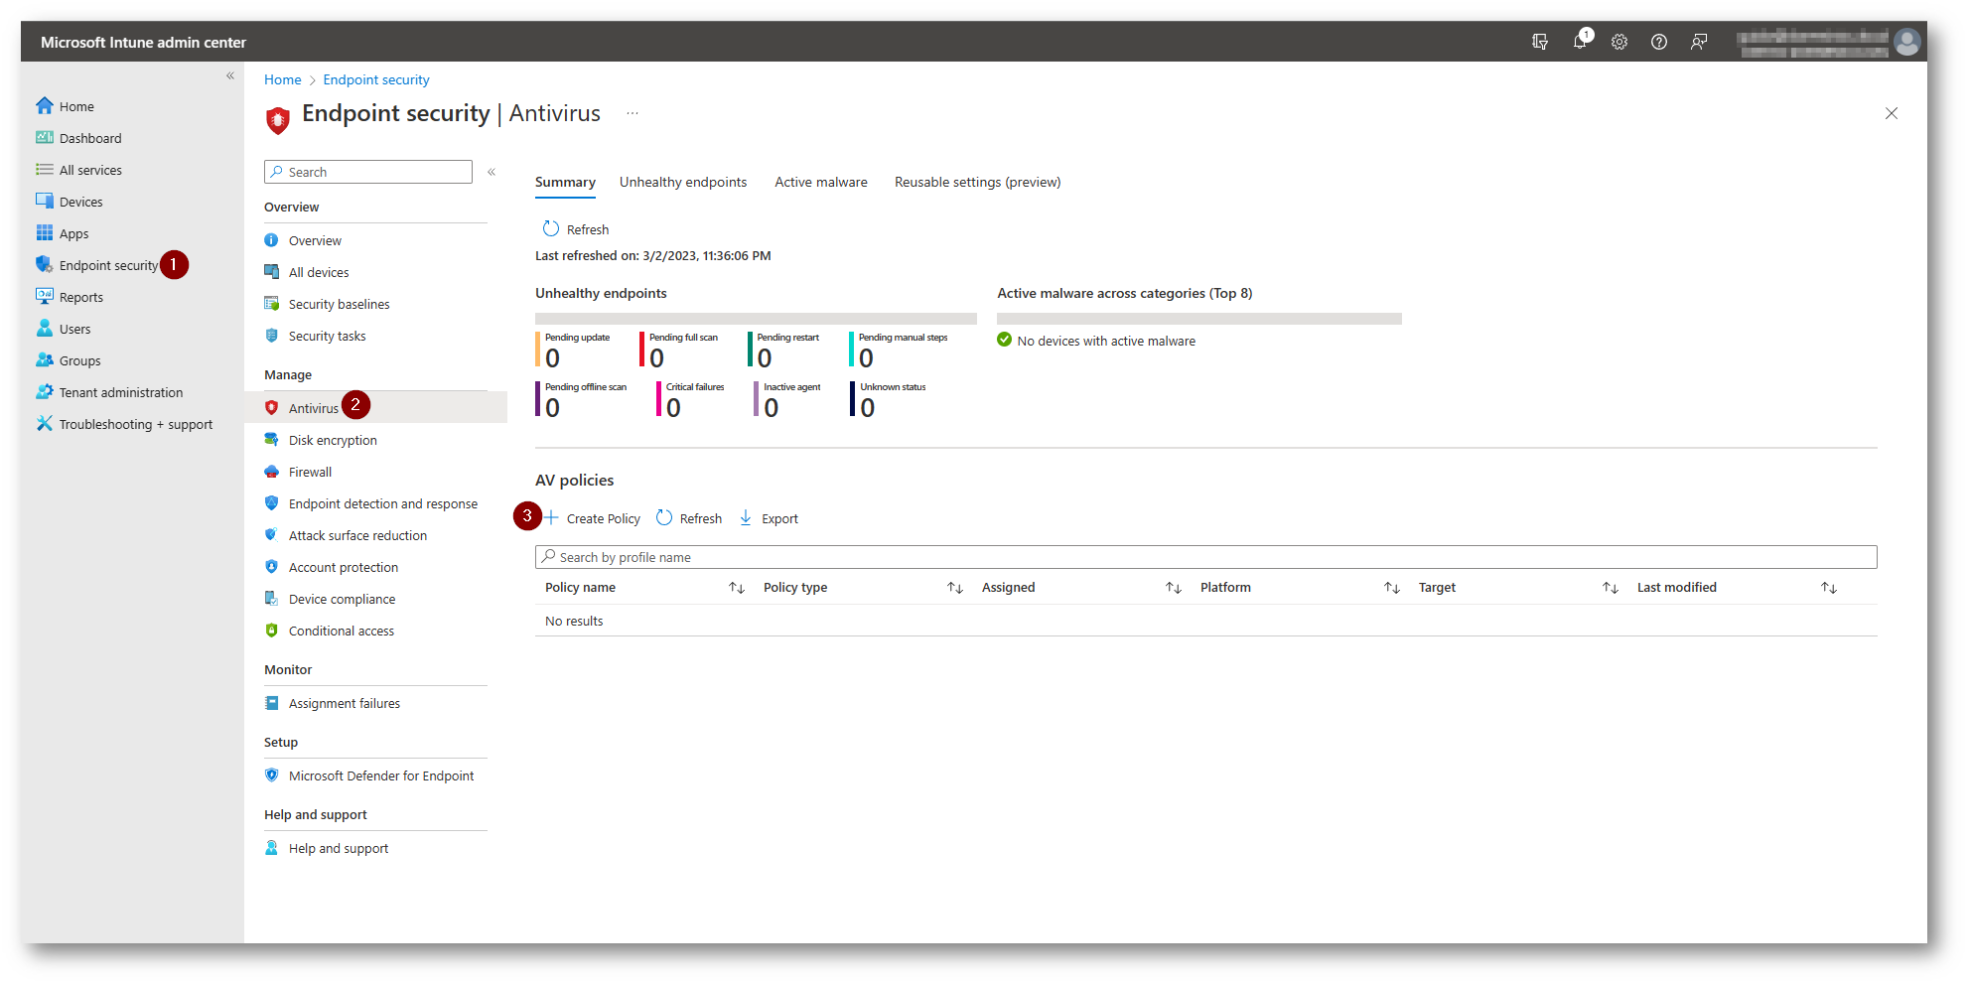Open the ellipsis menu beside Antivirus title
This screenshot has width=1969, height=985.
(633, 113)
